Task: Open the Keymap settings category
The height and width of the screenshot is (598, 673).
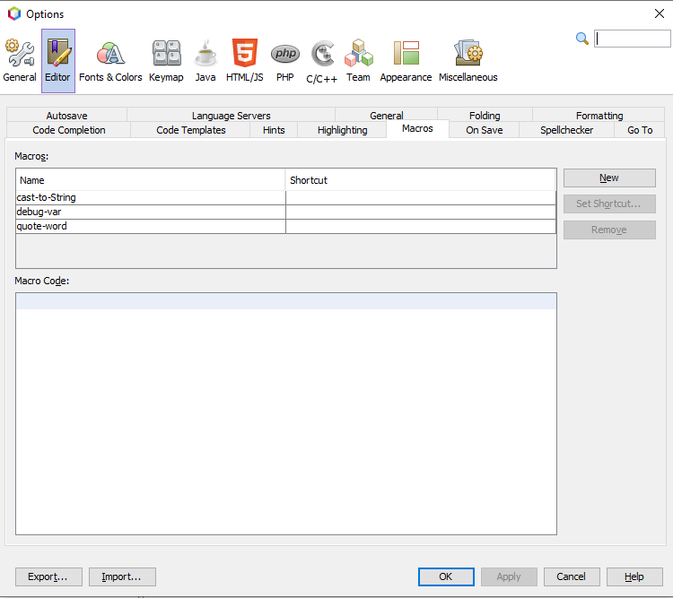Action: pyautogui.click(x=166, y=61)
